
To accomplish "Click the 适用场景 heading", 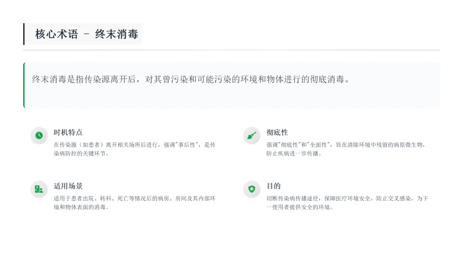I will point(68,186).
